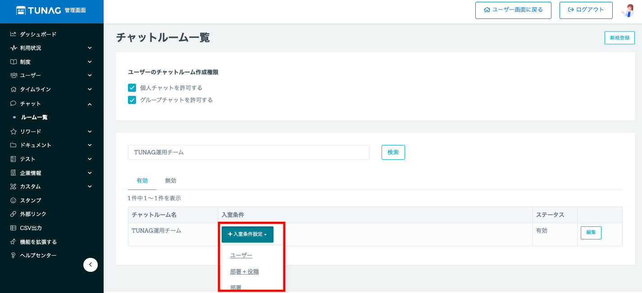The width and height of the screenshot is (642, 293).
Task: Open the user avatar profile menu
Action: tap(628, 10)
